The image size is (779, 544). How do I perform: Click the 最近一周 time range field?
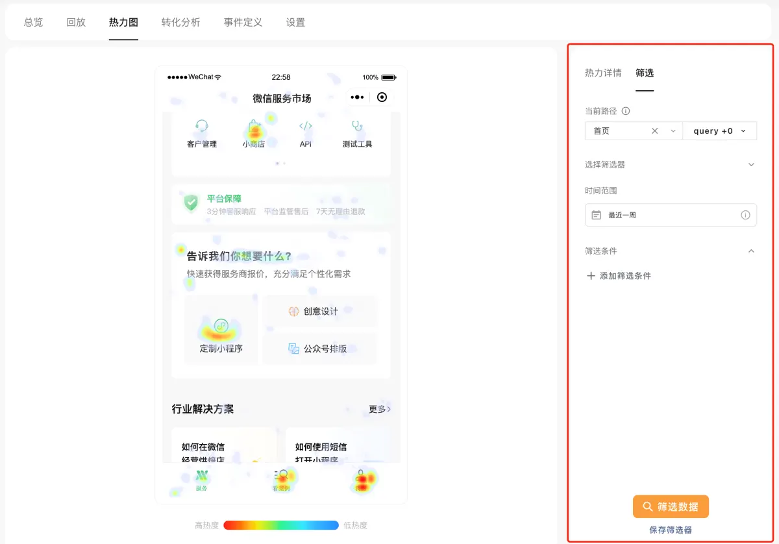click(x=671, y=215)
